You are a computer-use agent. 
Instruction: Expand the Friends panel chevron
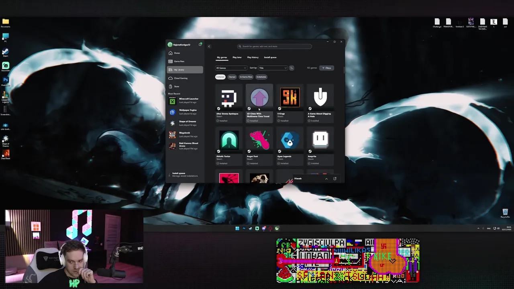point(326,179)
